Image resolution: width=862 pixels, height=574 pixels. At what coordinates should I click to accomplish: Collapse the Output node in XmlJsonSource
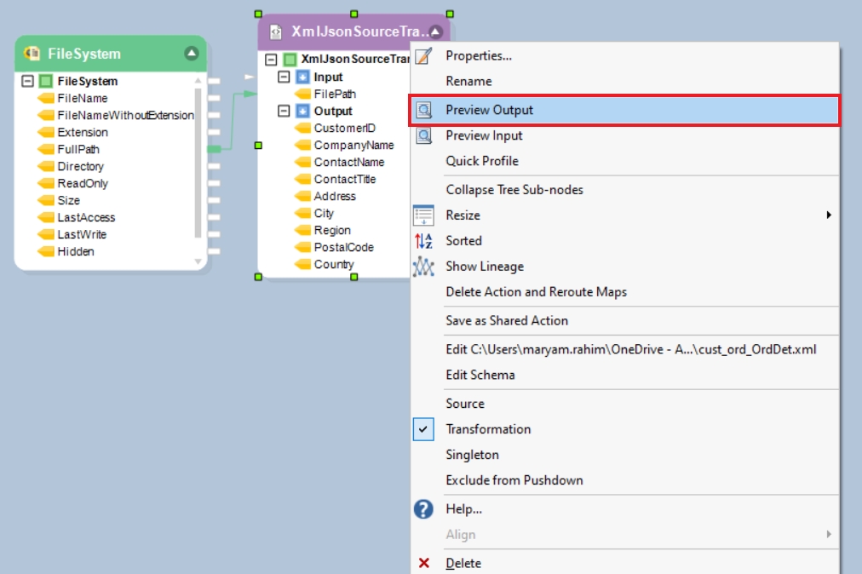pos(284,112)
